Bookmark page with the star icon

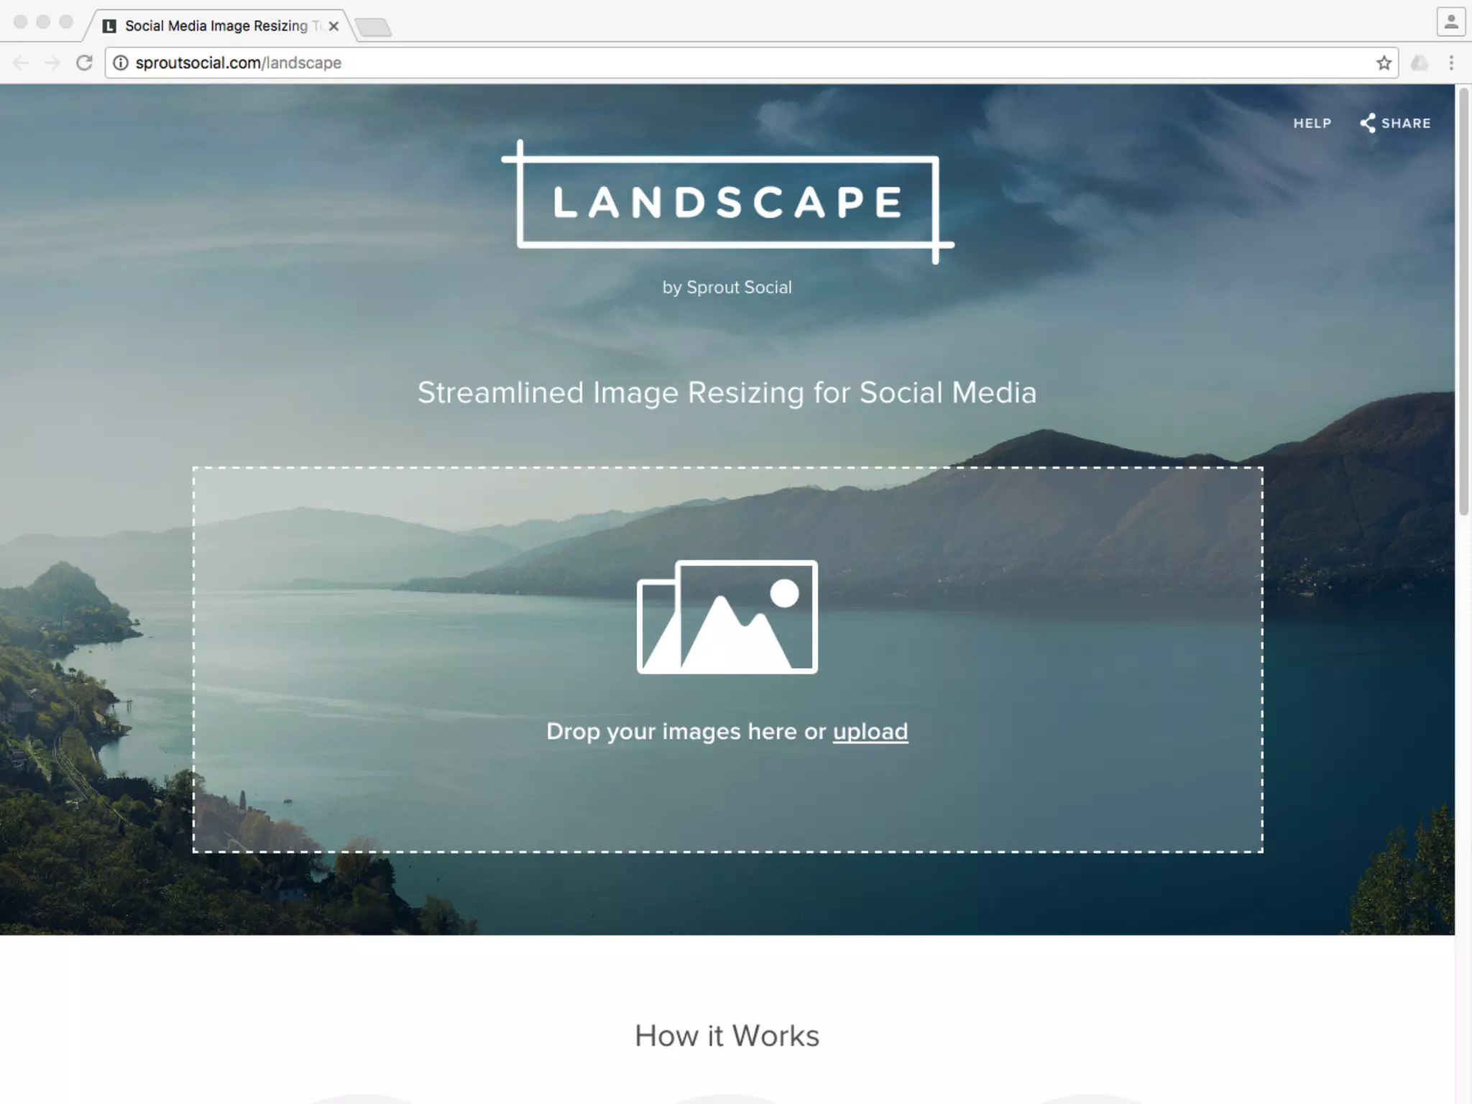coord(1384,63)
